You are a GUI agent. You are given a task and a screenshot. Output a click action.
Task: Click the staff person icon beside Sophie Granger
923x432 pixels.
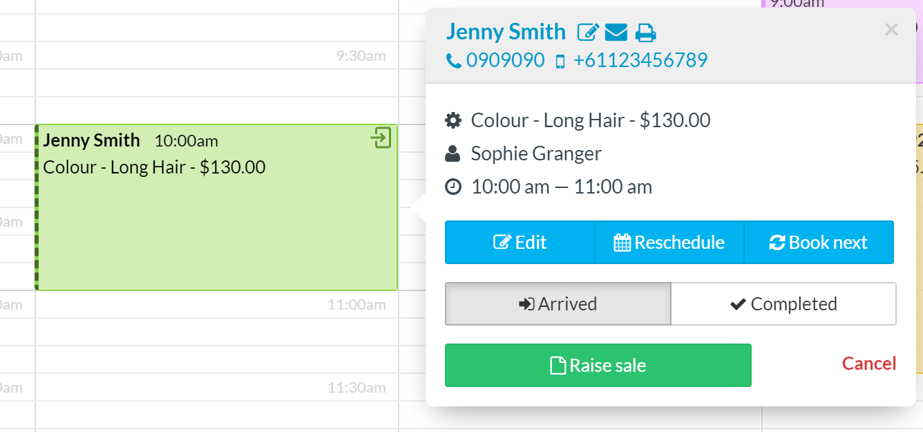tap(453, 153)
